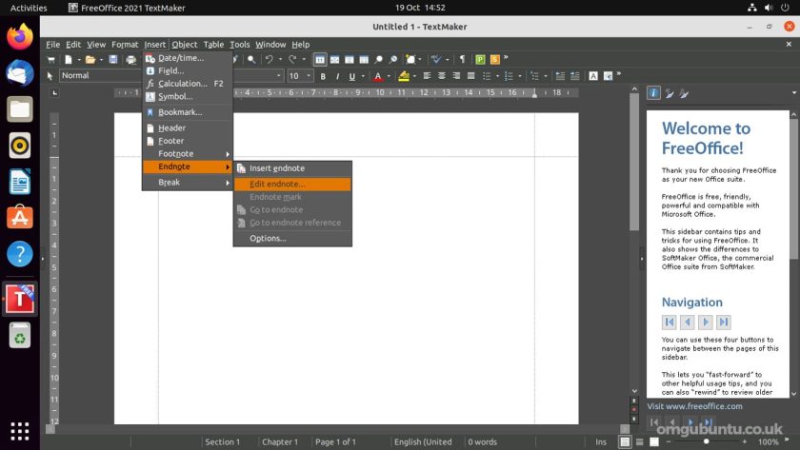This screenshot has width=800, height=450.
Task: Click the green P PlanMaker icon
Action: point(480,60)
